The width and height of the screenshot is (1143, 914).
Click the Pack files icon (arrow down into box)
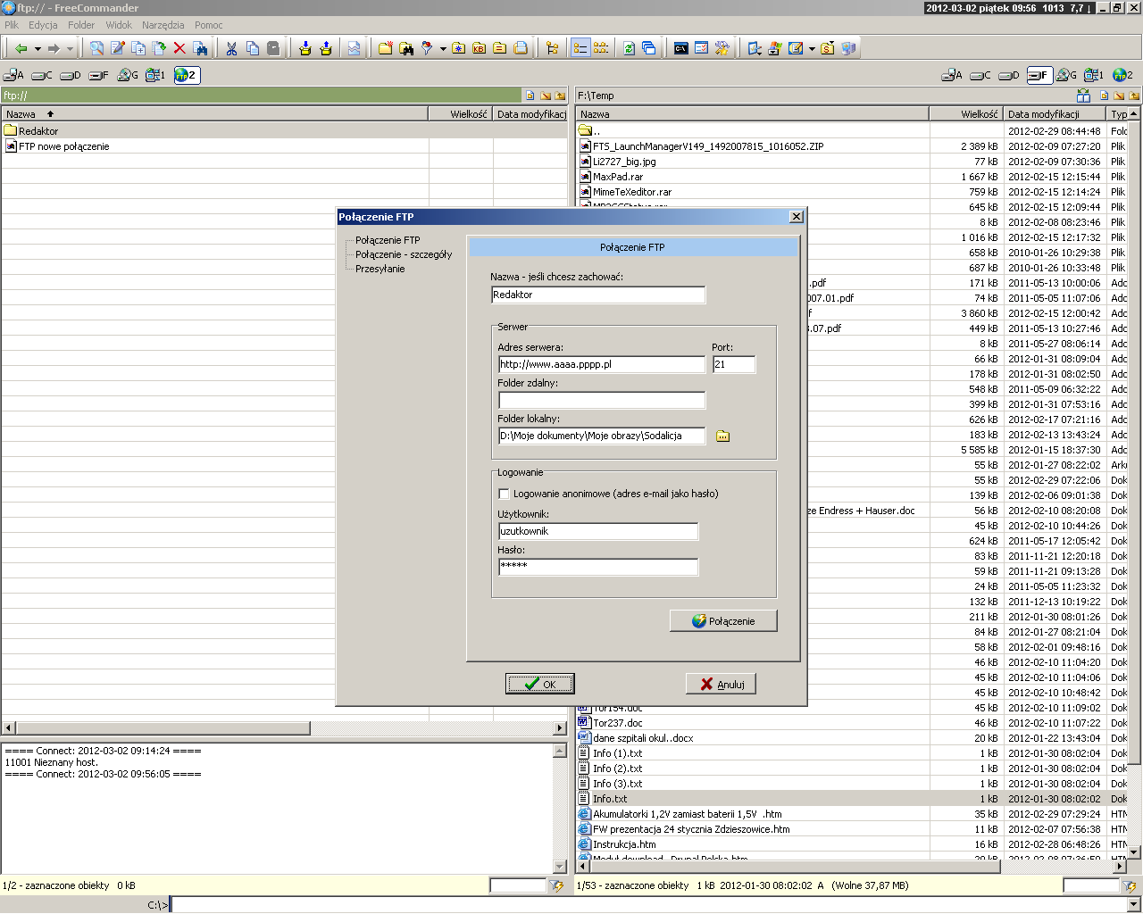pos(305,48)
